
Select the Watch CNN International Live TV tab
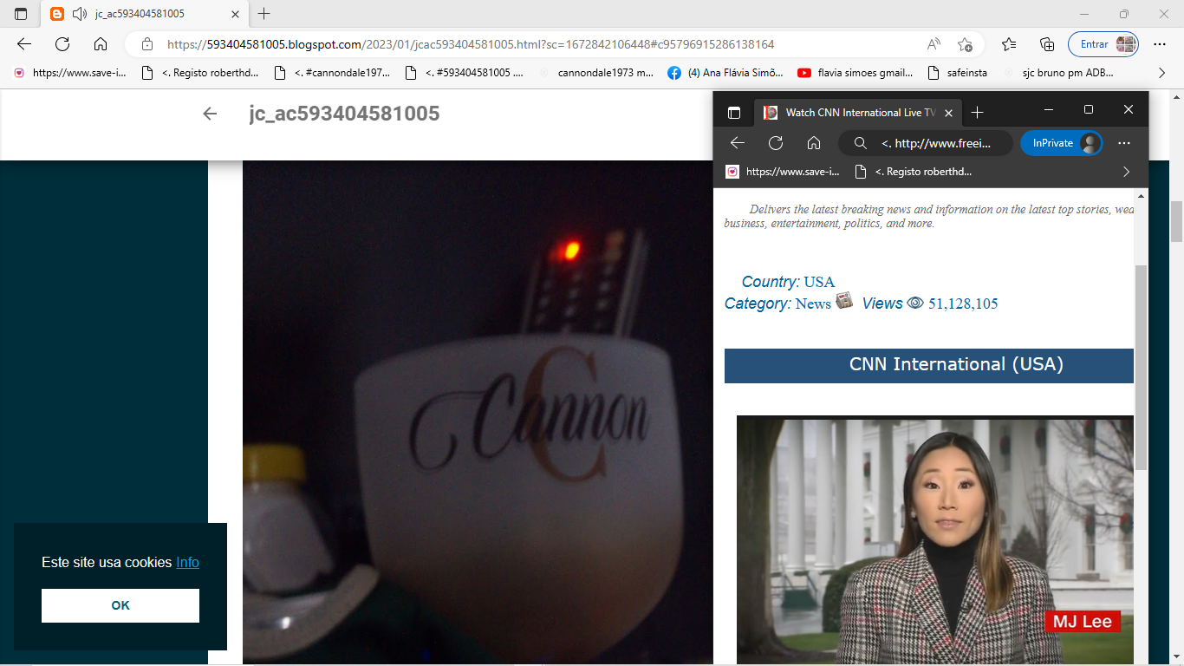tap(858, 113)
